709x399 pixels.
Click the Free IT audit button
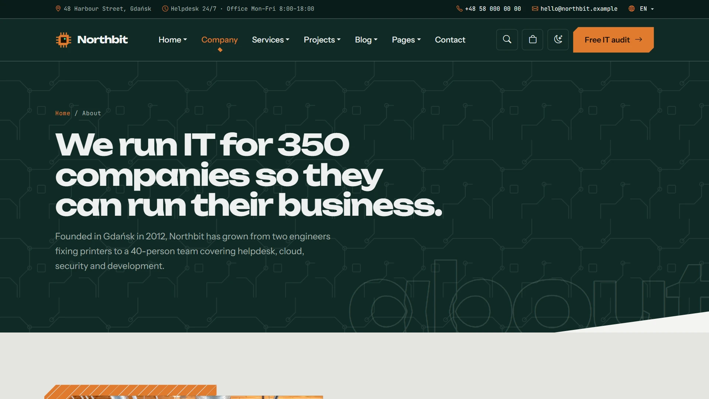tap(613, 40)
